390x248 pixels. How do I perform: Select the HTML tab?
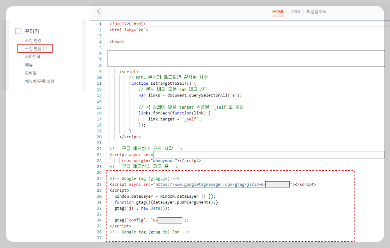coord(278,11)
